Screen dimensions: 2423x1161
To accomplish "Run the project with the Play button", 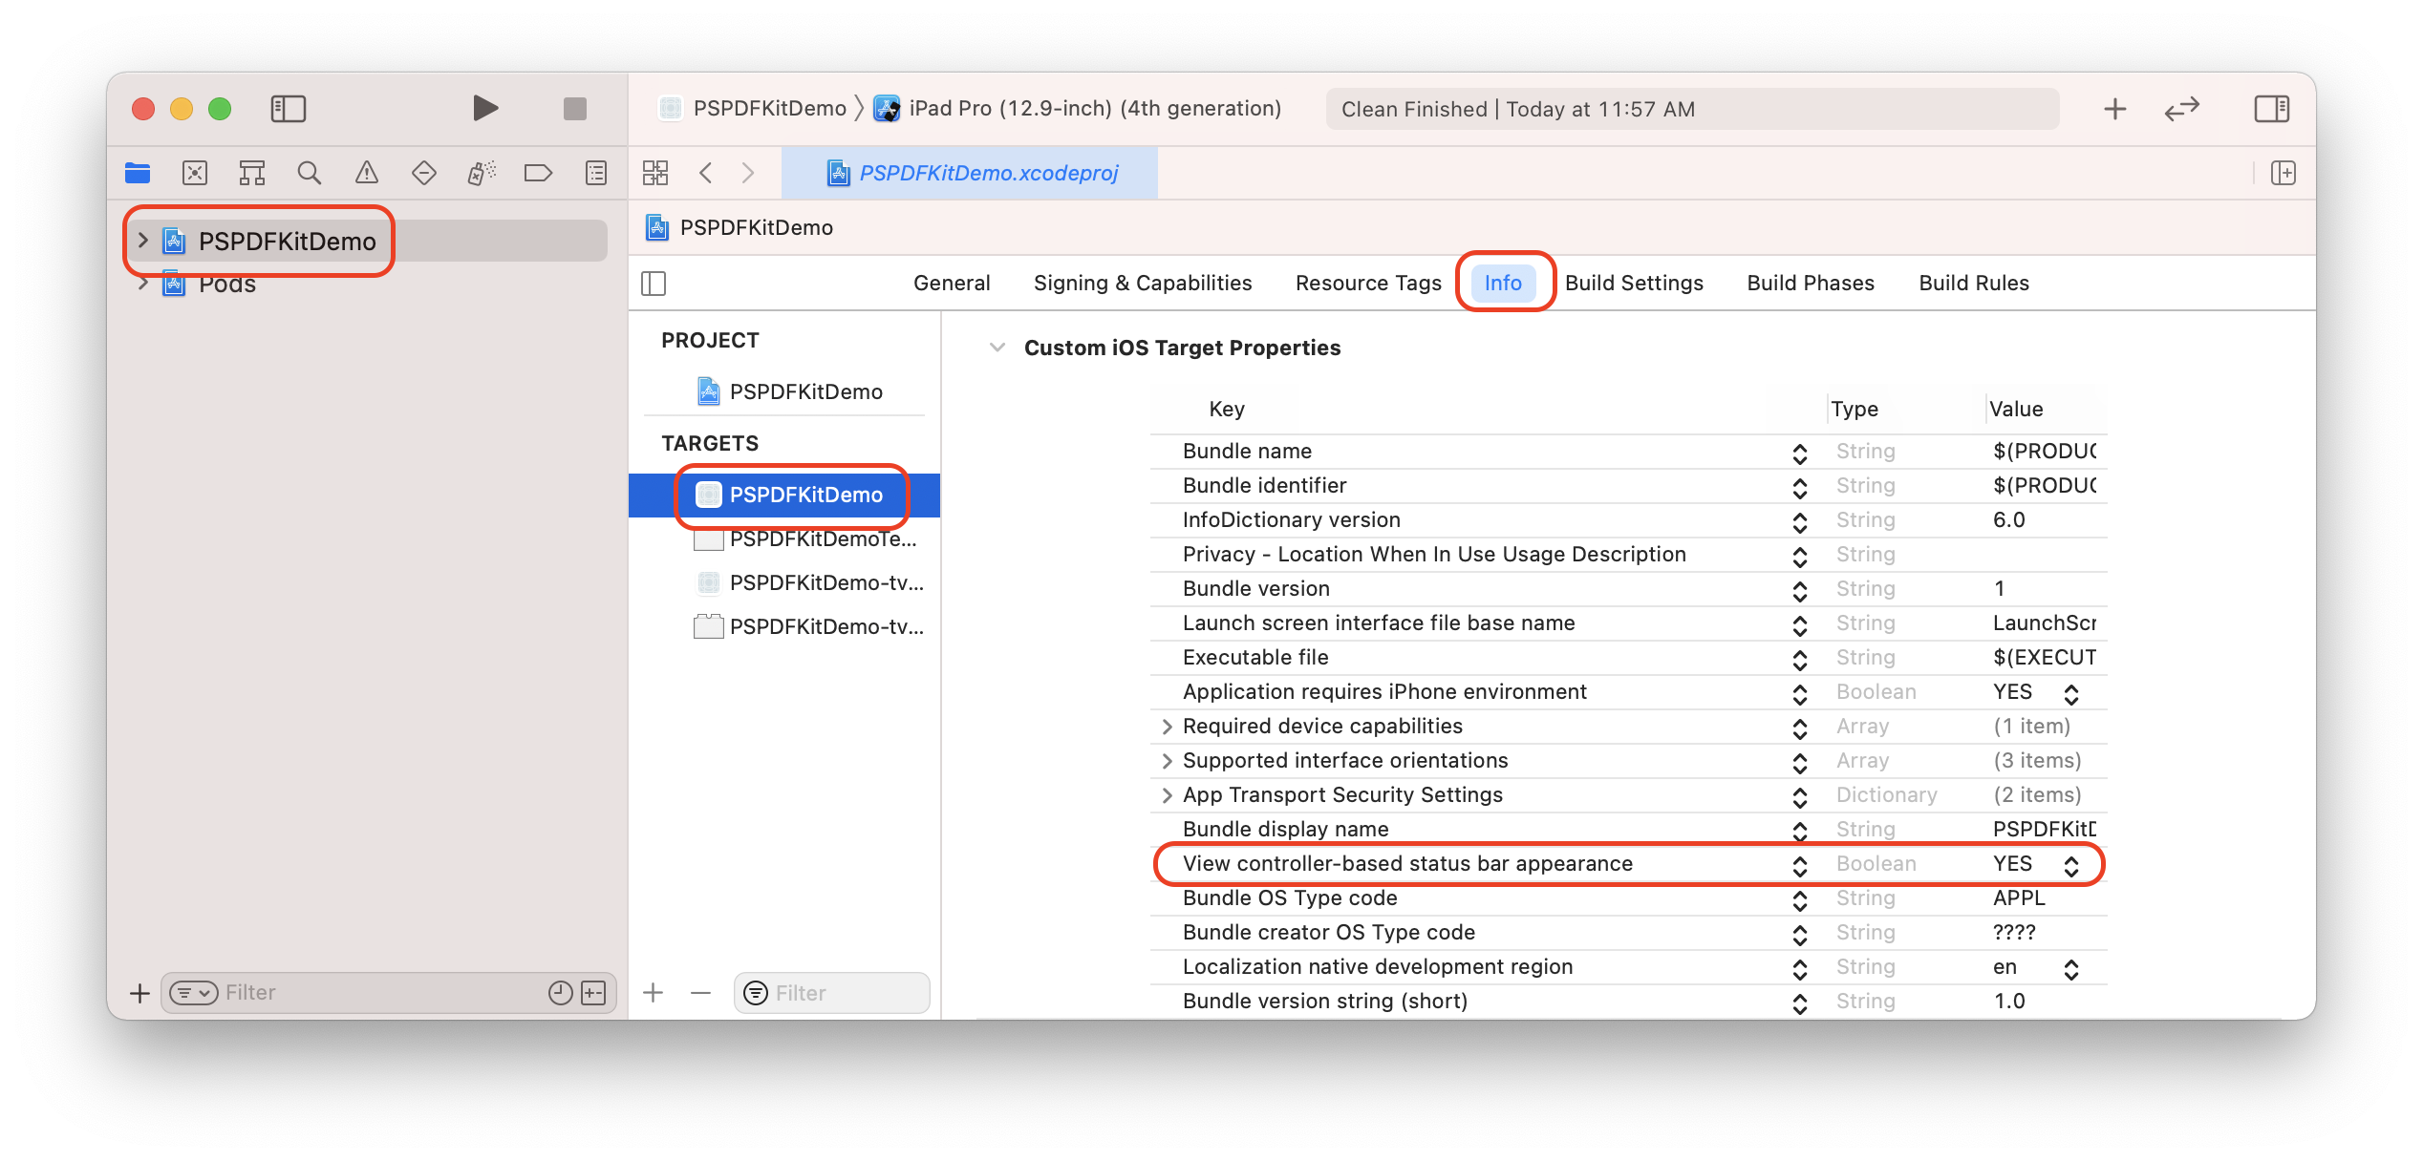I will (484, 108).
